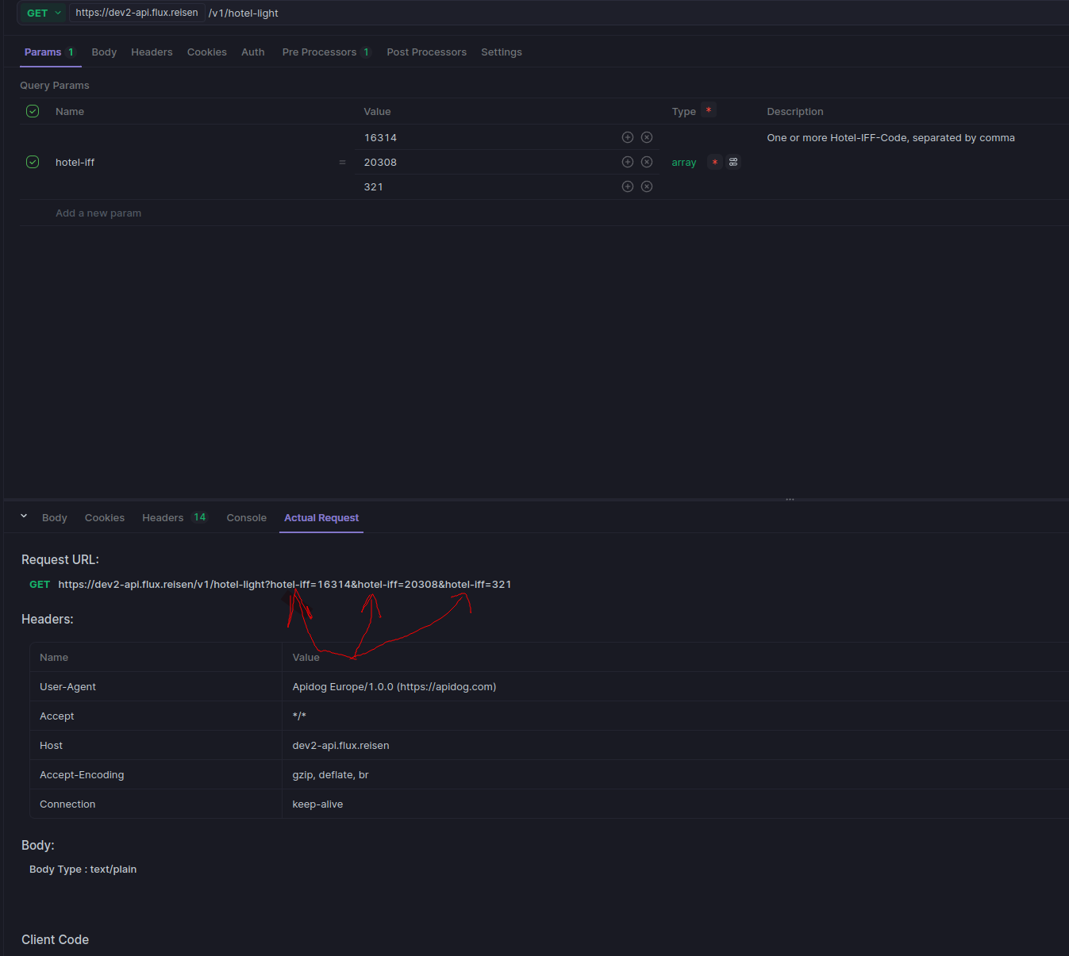Open the response Headers tab
Viewport: 1069px width, 956px height.
163,518
